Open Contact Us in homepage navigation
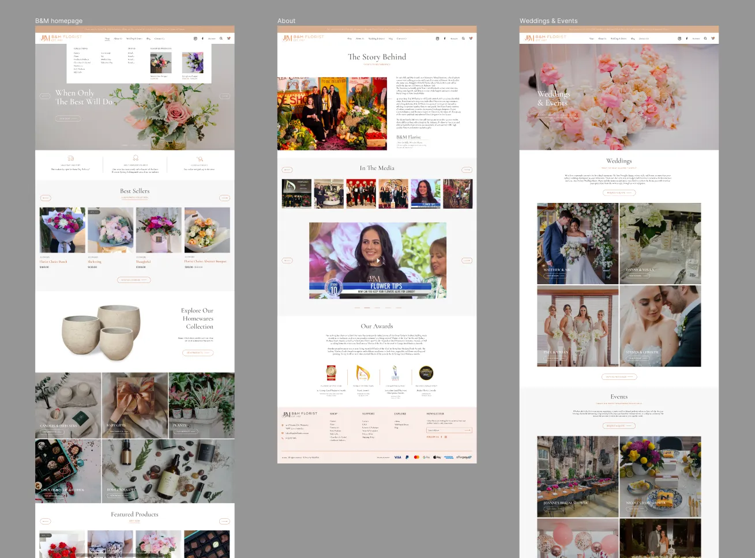This screenshot has height=558, width=755. (159, 39)
